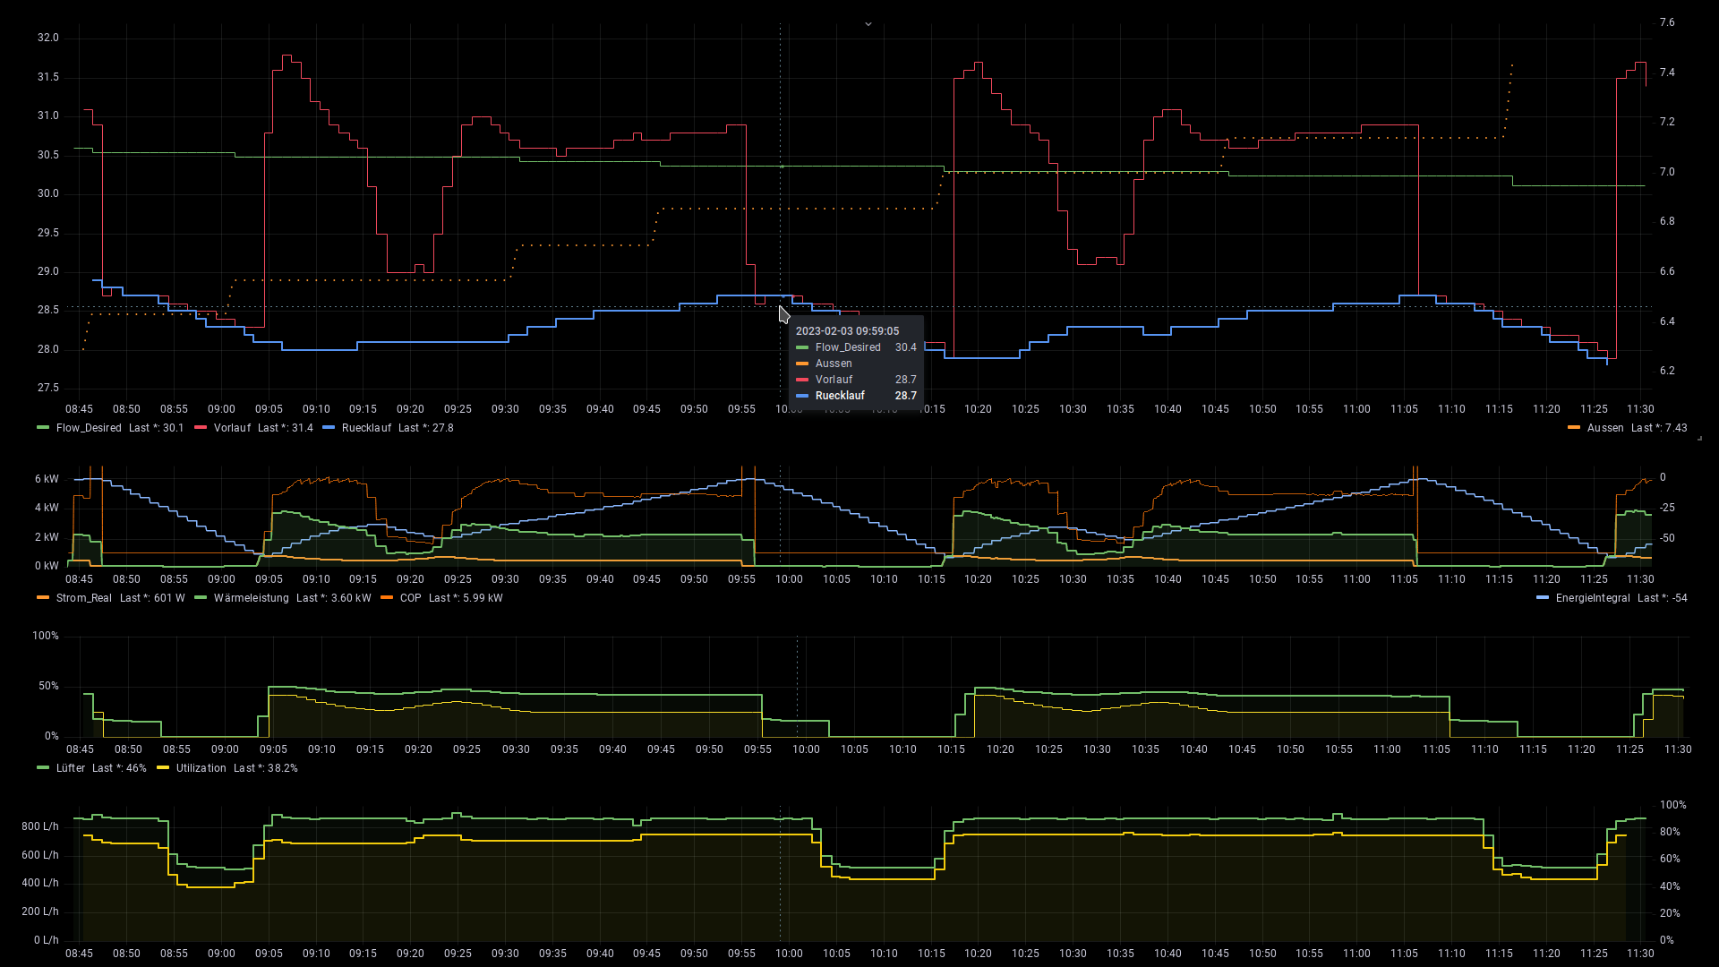
Task: Toggle the Flow_Desired series in legend
Action: 89,428
